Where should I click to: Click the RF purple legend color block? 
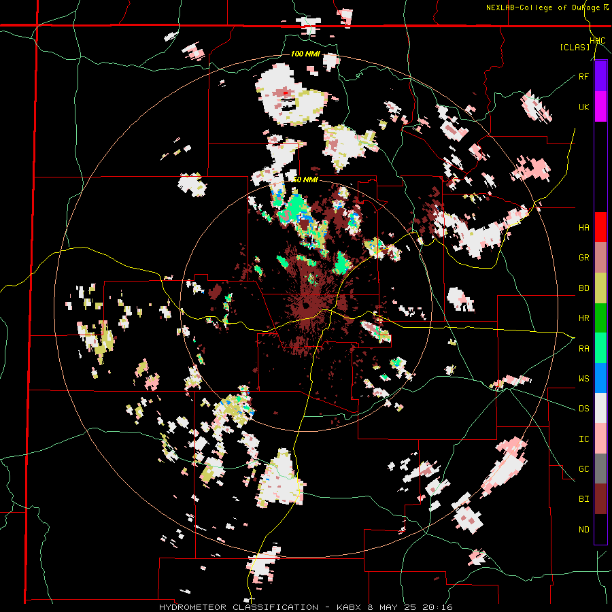[600, 76]
